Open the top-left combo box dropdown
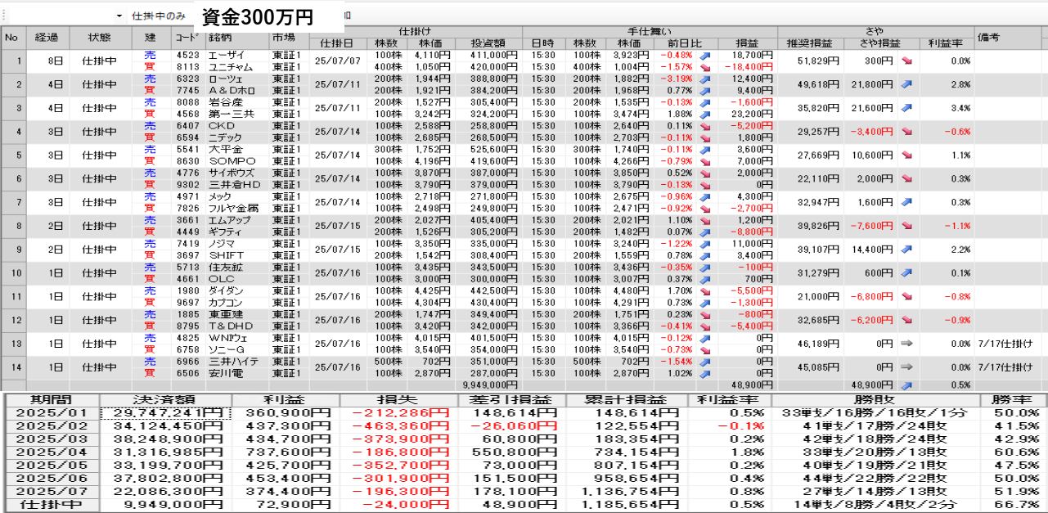Viewport: 1048px width, 513px height. pos(119,16)
